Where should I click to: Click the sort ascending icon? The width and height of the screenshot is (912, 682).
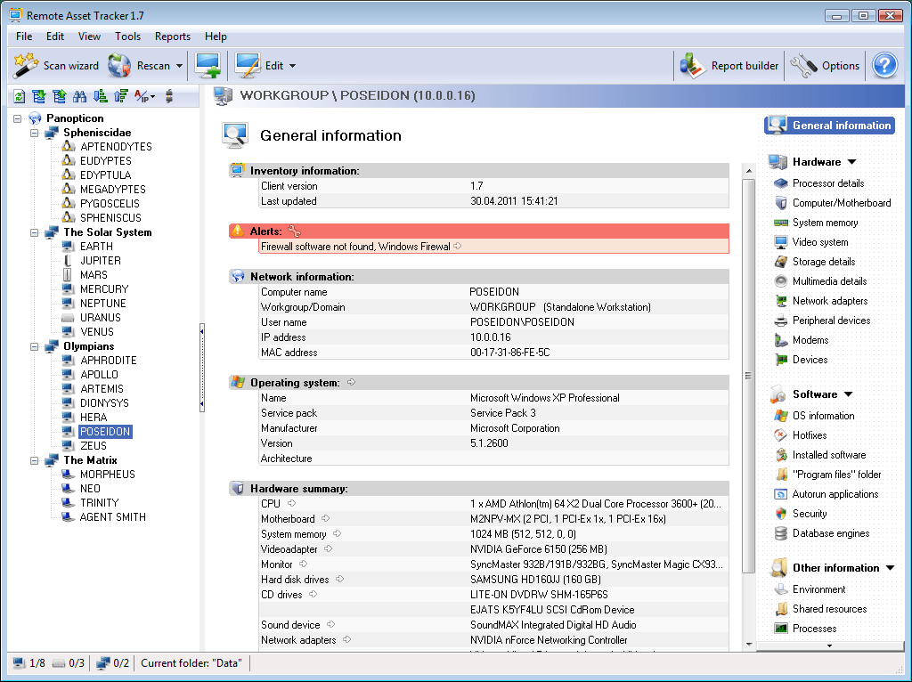tap(120, 96)
